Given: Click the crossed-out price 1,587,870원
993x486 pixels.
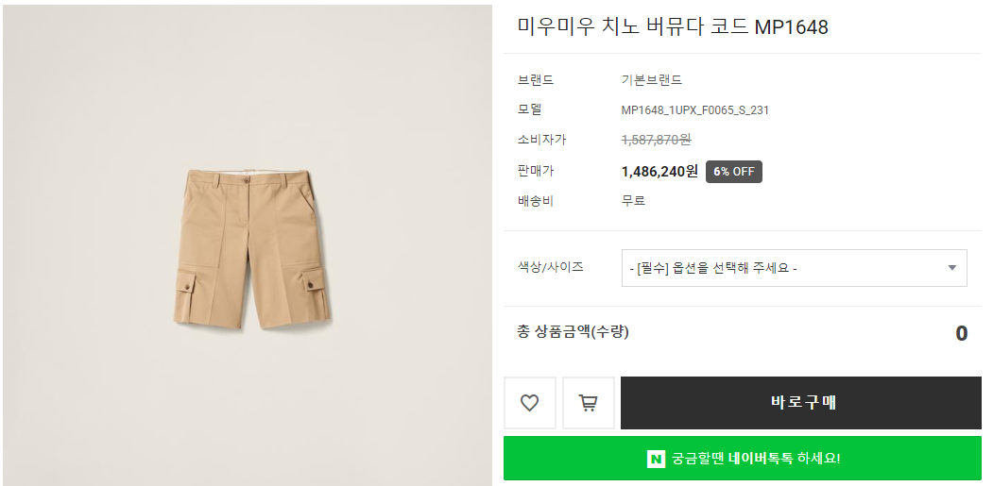Looking at the screenshot, I should (656, 140).
